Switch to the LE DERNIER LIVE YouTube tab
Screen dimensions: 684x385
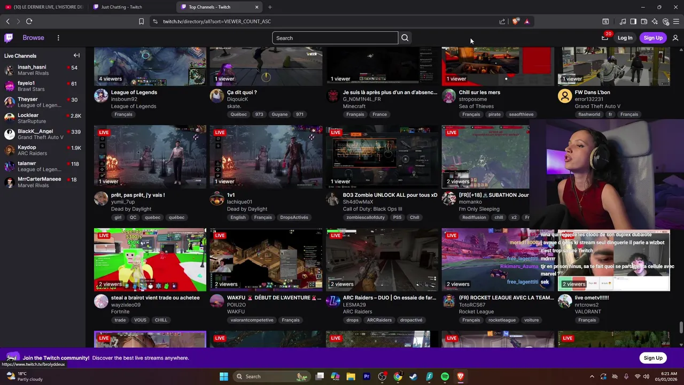pyautogui.click(x=44, y=7)
